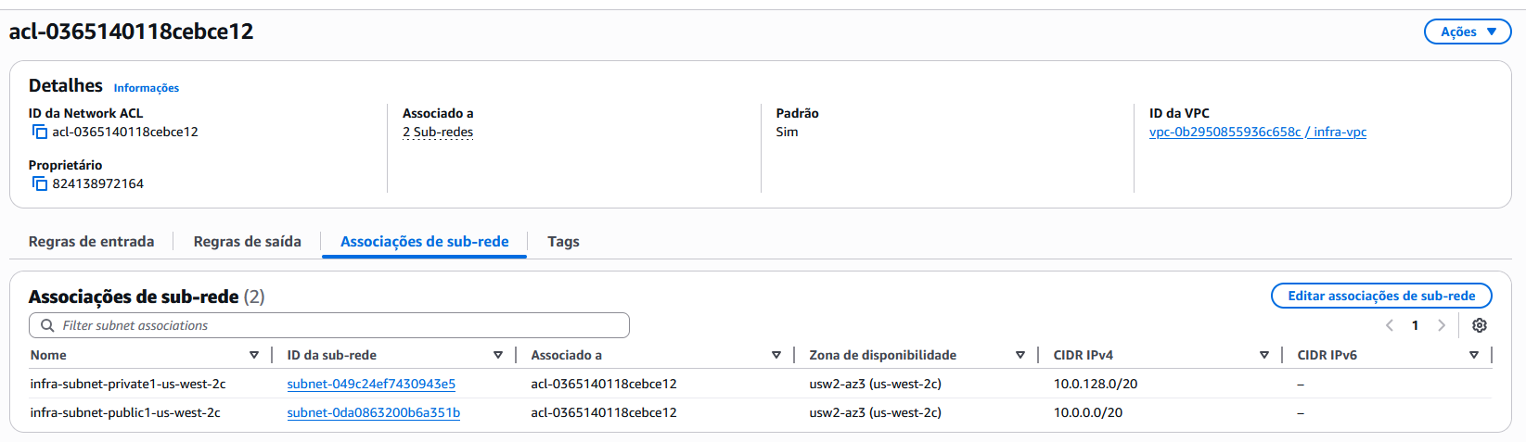Image resolution: width=1526 pixels, height=442 pixels.
Task: Open table preferences gear icon
Action: pyautogui.click(x=1480, y=325)
